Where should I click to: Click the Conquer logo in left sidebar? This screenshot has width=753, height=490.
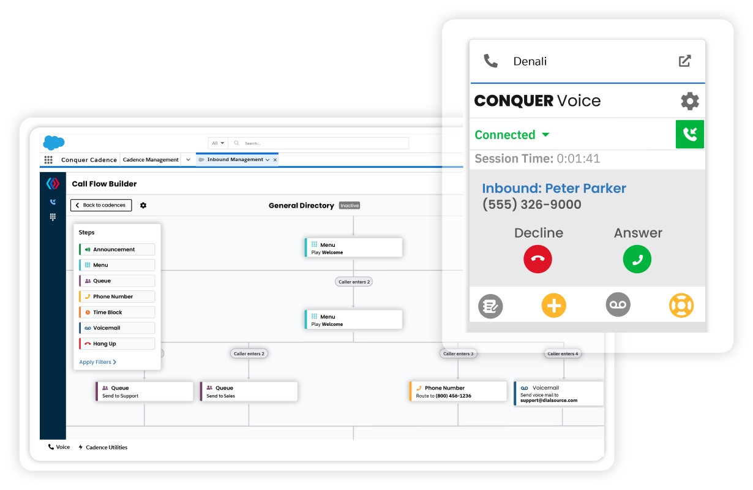[x=53, y=184]
